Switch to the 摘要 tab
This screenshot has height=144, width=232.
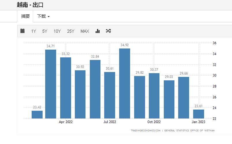click(x=25, y=16)
